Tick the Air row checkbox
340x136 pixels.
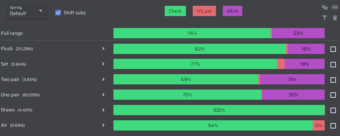click(333, 126)
